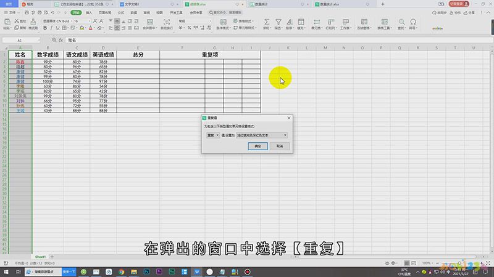The image size is (494, 277).
Task: Open Chrome from the taskbar
Action: click(121, 271)
